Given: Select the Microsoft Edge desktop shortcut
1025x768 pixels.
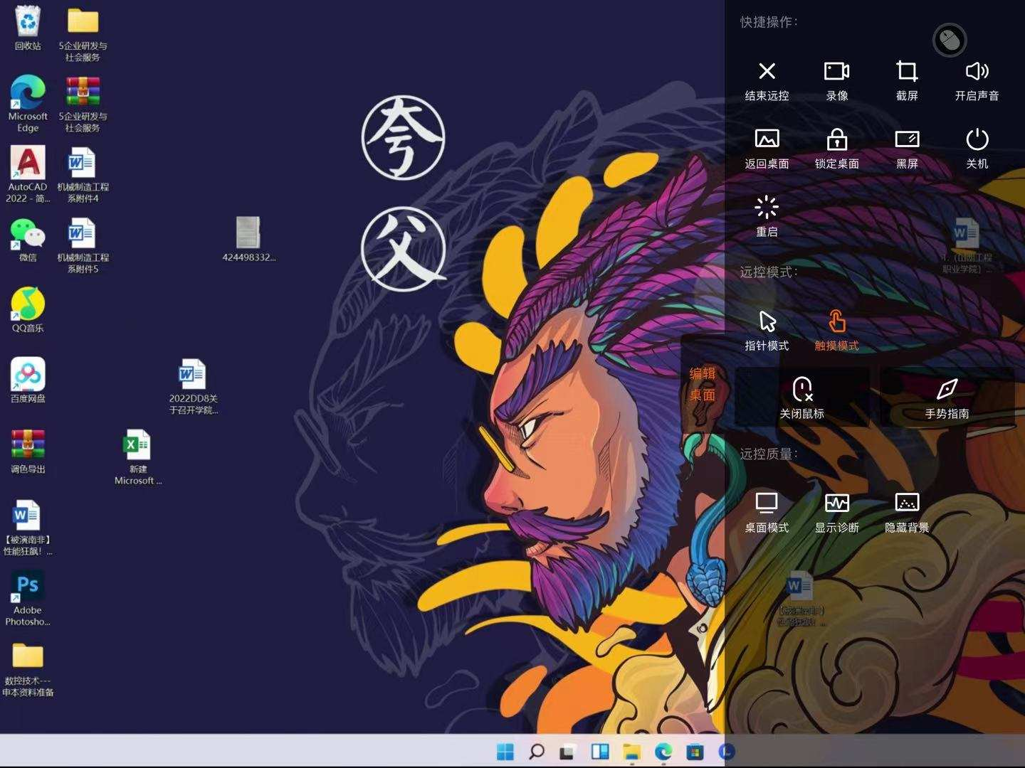Looking at the screenshot, I should (28, 104).
